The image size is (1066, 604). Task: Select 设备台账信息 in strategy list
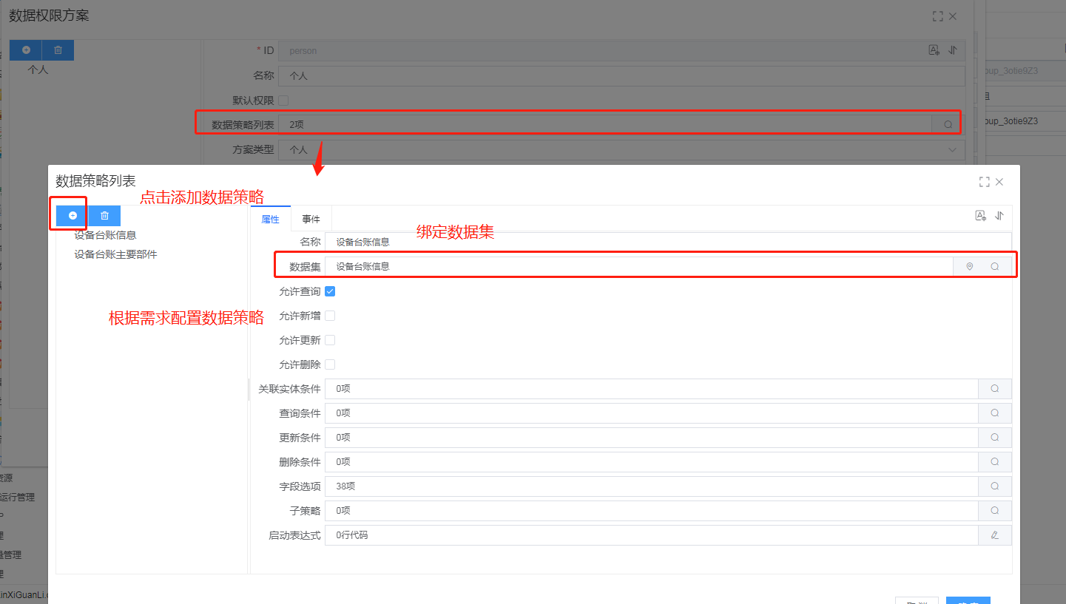tap(105, 235)
